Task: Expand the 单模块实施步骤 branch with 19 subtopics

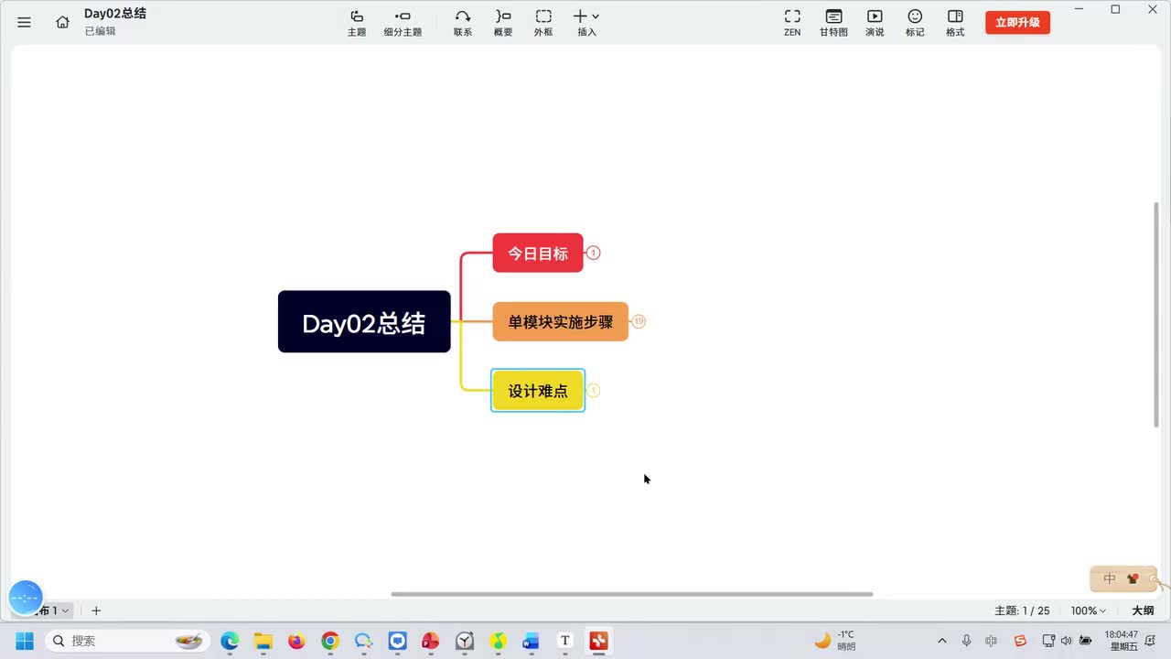Action: [x=639, y=321]
